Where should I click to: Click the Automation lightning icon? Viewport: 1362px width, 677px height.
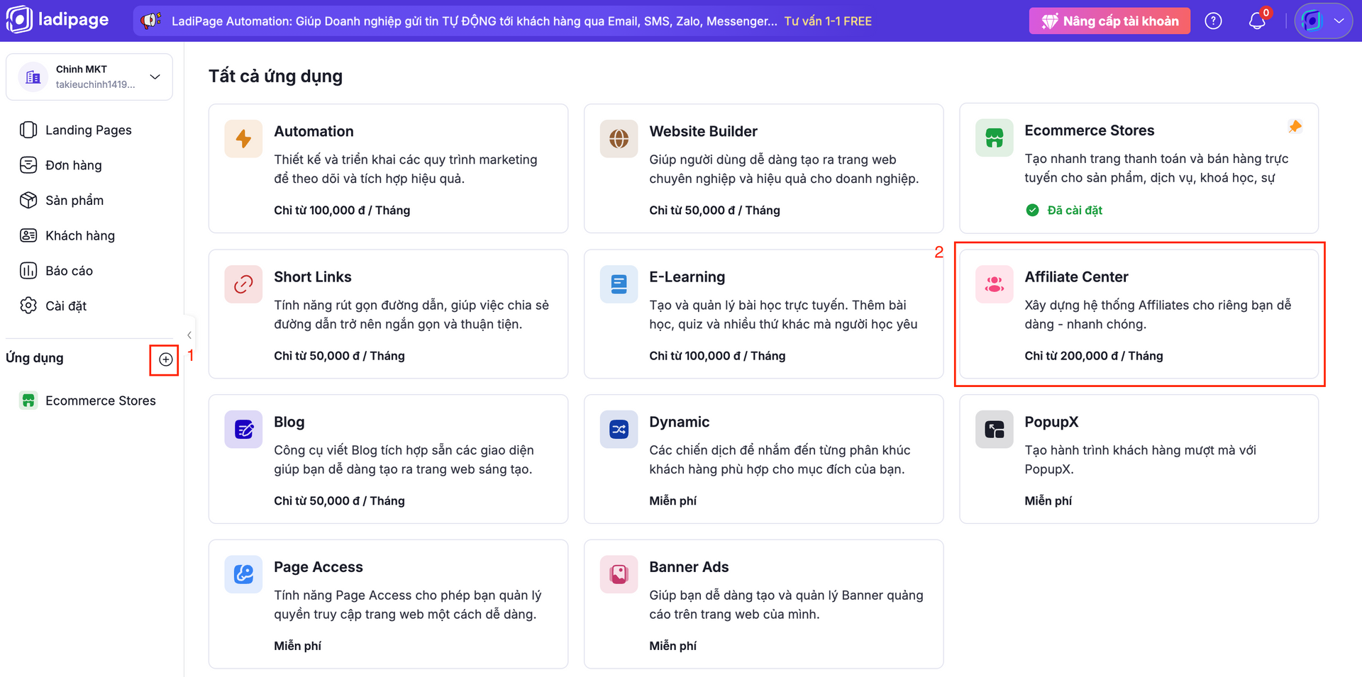243,138
